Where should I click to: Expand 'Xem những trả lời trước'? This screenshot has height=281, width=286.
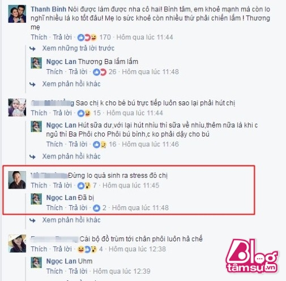click(78, 48)
